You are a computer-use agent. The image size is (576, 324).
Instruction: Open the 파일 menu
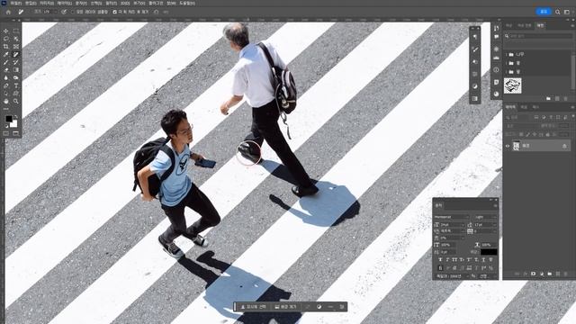(x=16, y=3)
